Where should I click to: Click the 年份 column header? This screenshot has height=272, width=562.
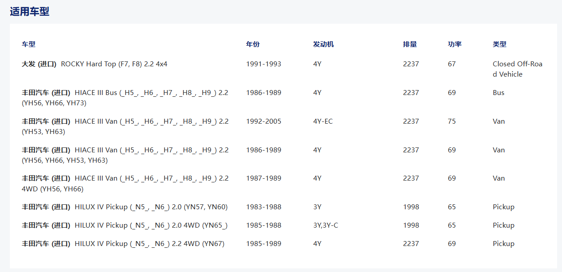click(253, 44)
